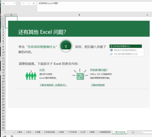
Task: Open the 10.数据透视表 sheet tab
Action: (104, 132)
